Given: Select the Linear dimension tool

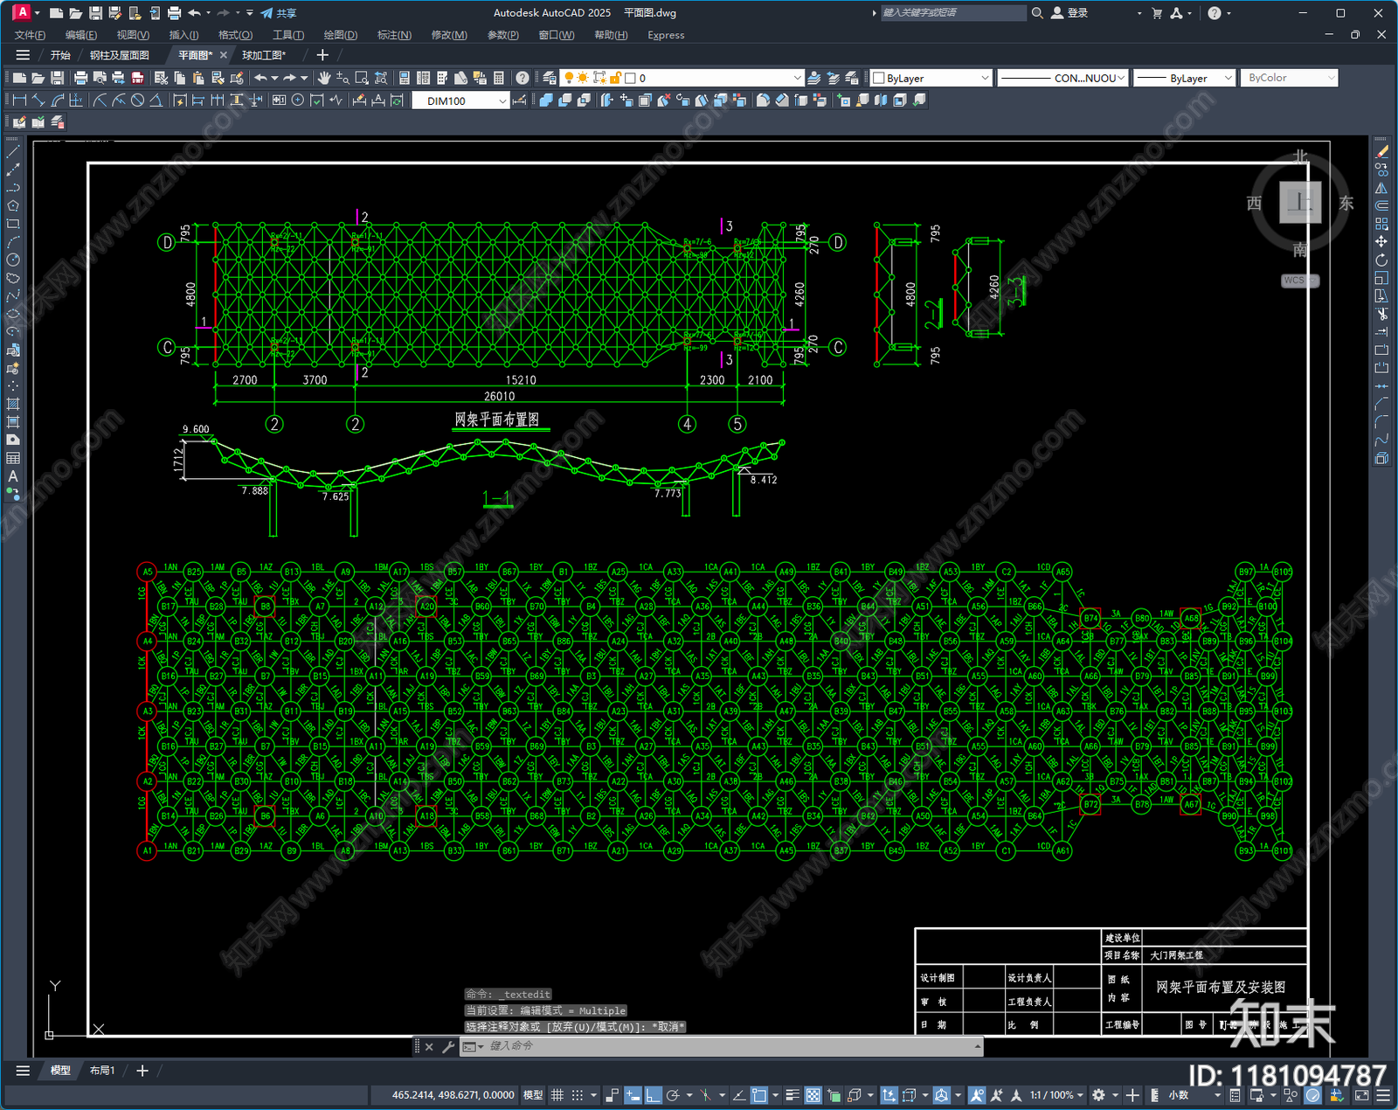Looking at the screenshot, I should pyautogui.click(x=19, y=101).
